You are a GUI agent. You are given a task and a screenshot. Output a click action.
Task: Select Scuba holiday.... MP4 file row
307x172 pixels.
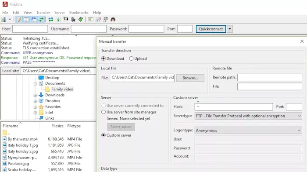tap(42, 170)
